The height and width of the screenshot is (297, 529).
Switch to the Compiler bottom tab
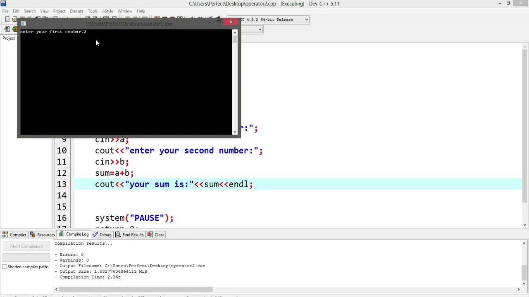click(14, 235)
